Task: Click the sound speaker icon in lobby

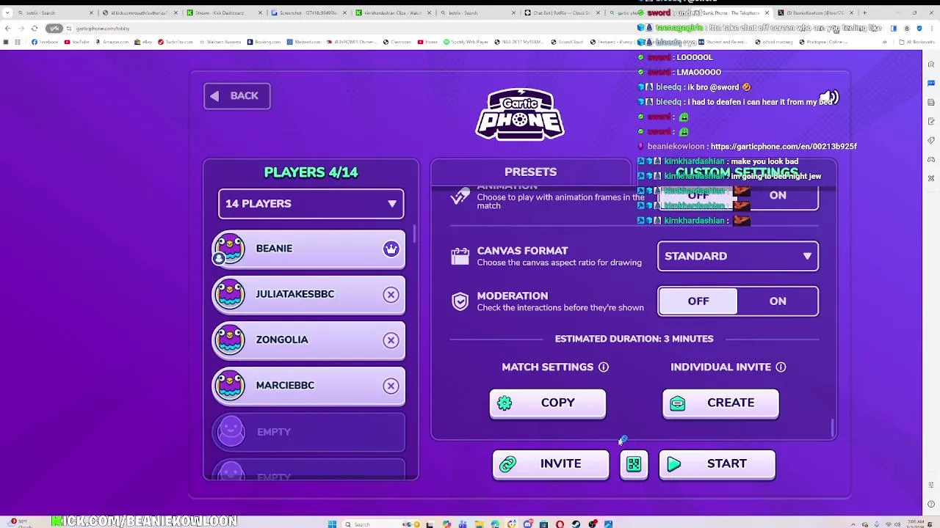Action: click(x=828, y=98)
